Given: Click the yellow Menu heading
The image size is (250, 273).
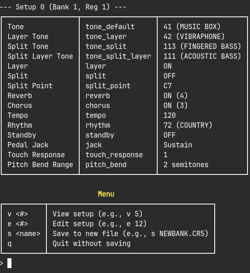Looking at the screenshot, I should tap(106, 194).
